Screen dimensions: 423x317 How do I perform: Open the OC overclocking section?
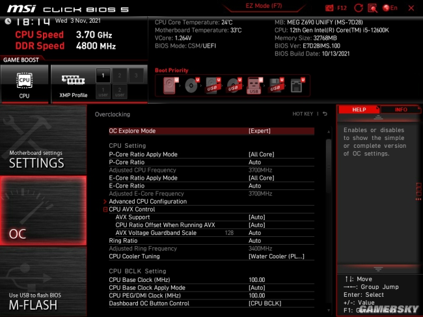pos(43,211)
